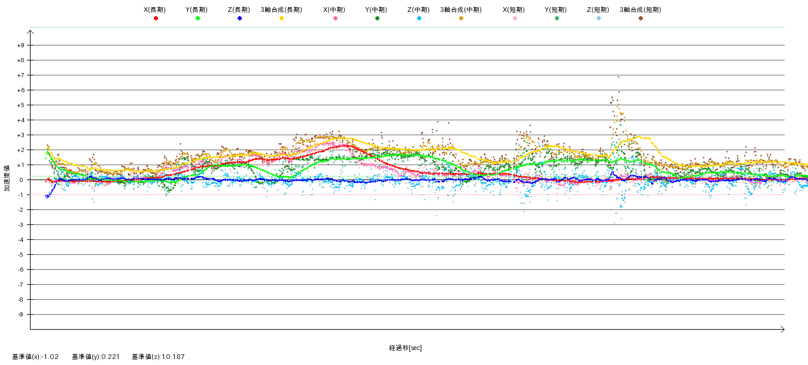Click the green Y(長期) legend marker
This screenshot has height=365, width=808.
pos(198,19)
